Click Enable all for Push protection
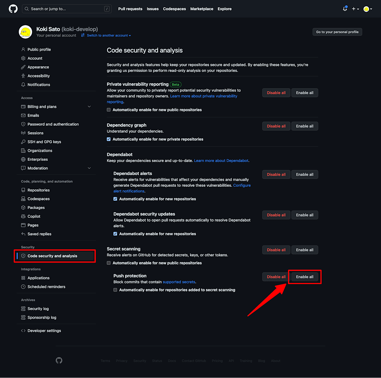This screenshot has height=378, width=381. [x=305, y=277]
